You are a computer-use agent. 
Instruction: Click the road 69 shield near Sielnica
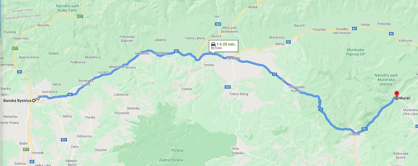[x=32, y=162]
